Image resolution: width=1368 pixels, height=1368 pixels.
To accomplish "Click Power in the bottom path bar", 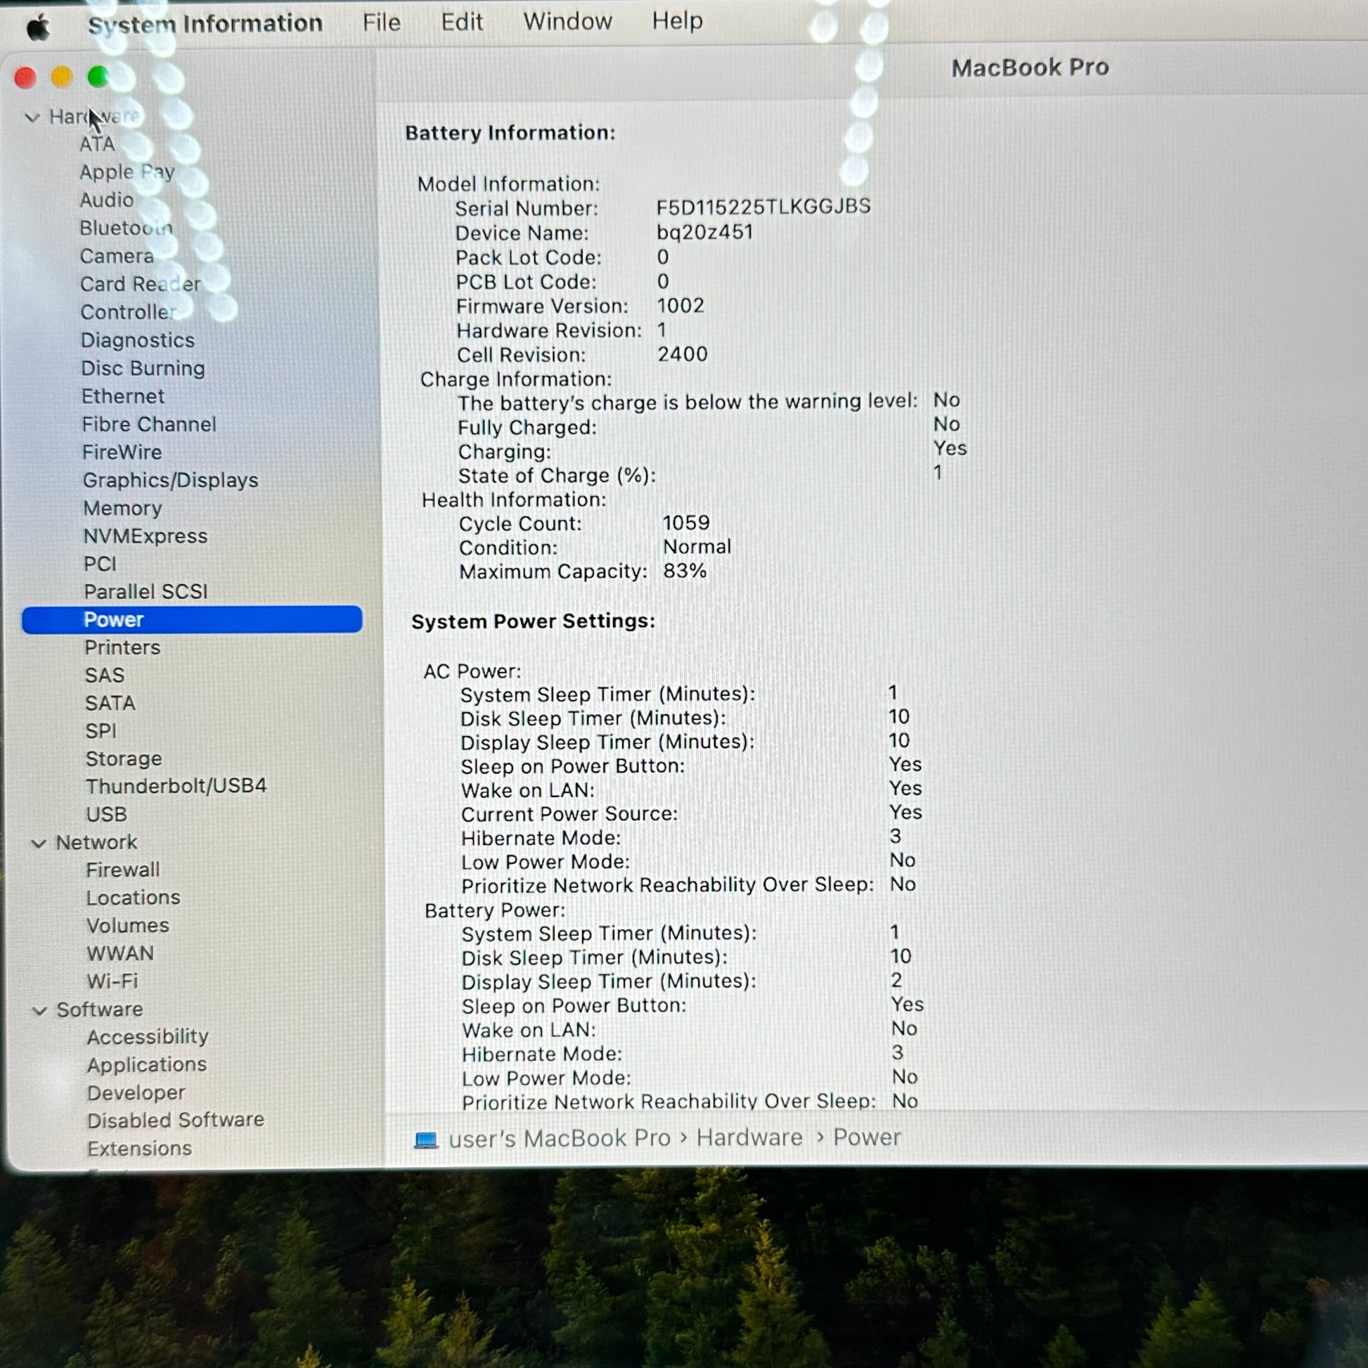I will [867, 1137].
